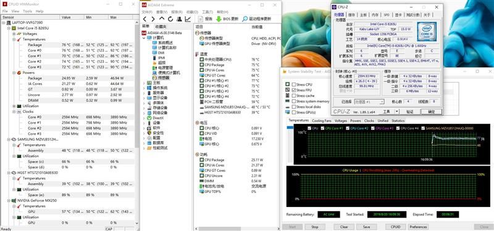Click the Intel Core i5 chip icon in HWMonitor
Viewport: 494px width, 231px height.
tap(14, 28)
